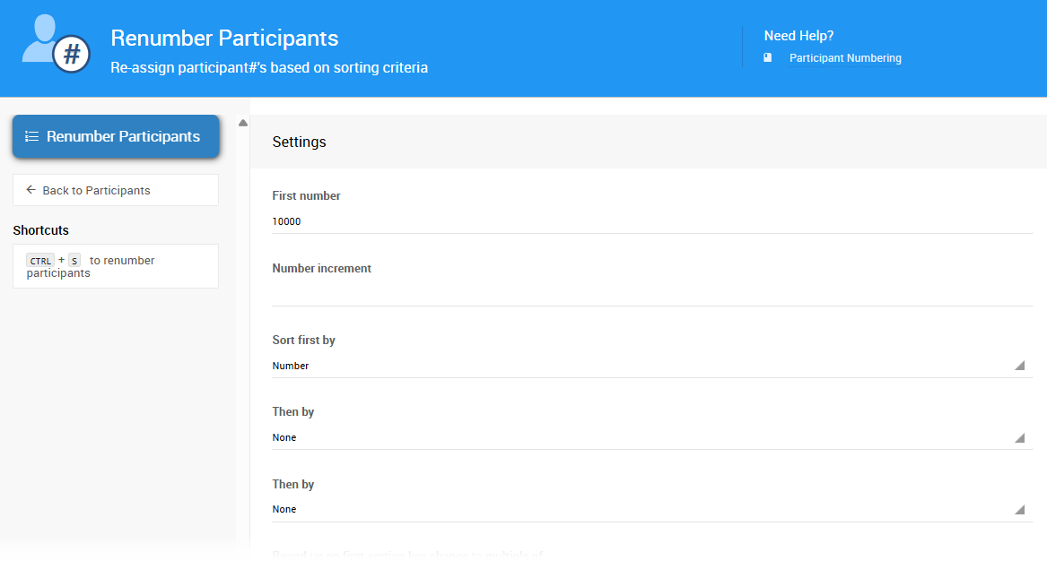Click the sidebar scroll-up arrow
Image resolution: width=1047 pixels, height=561 pixels.
[x=243, y=123]
